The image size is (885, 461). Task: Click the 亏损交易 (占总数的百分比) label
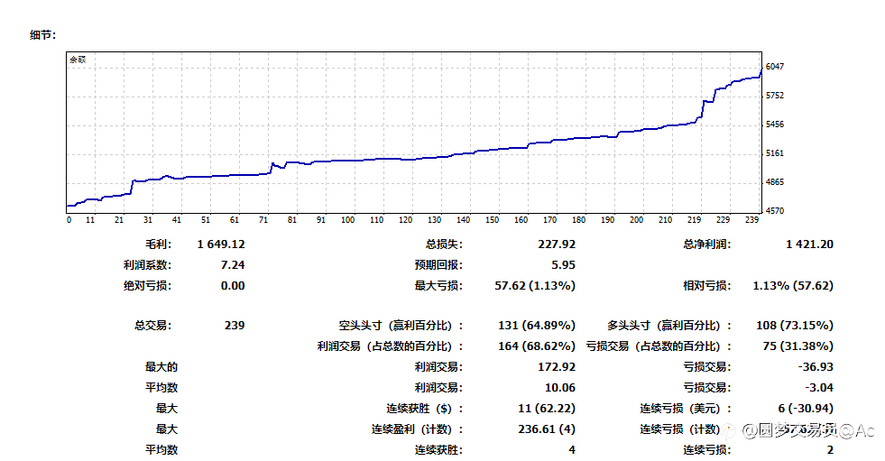659,346
